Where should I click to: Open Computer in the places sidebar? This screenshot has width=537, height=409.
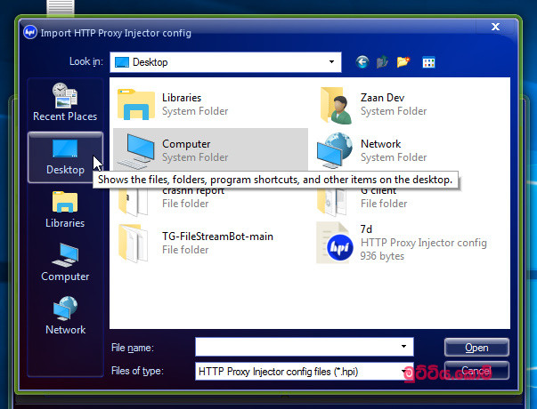pyautogui.click(x=65, y=262)
